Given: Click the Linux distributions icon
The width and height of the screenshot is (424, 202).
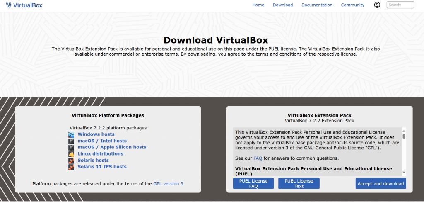Looking at the screenshot, I should coord(71,154).
